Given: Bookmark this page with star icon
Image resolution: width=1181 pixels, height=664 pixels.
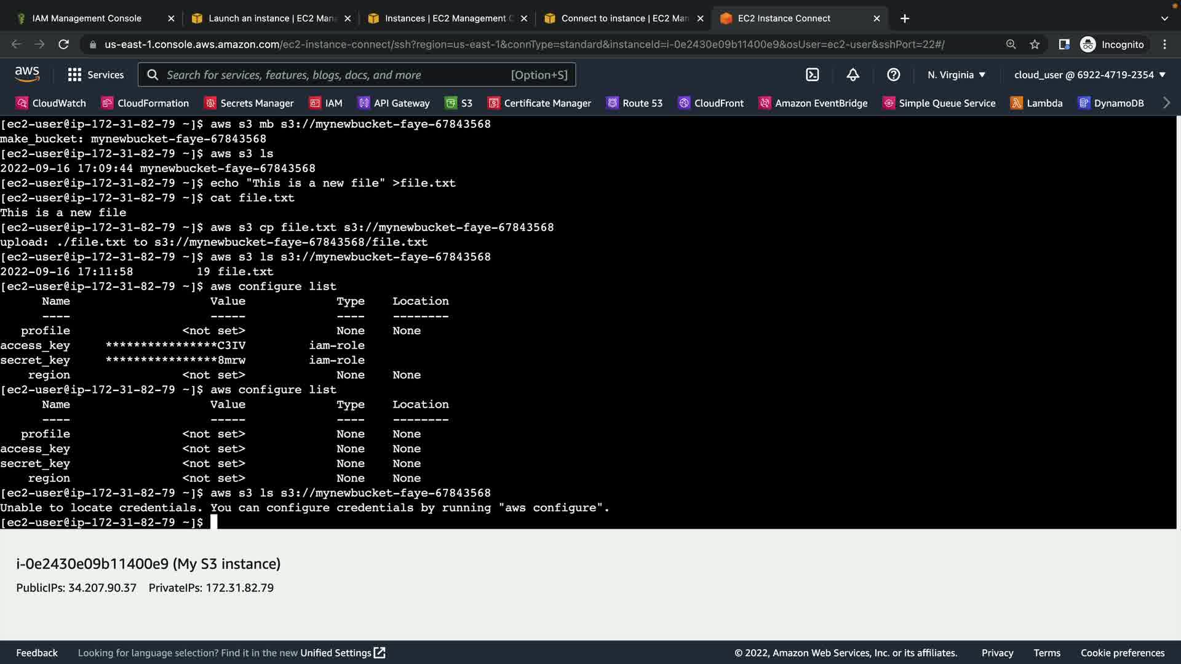Looking at the screenshot, I should [1035, 44].
